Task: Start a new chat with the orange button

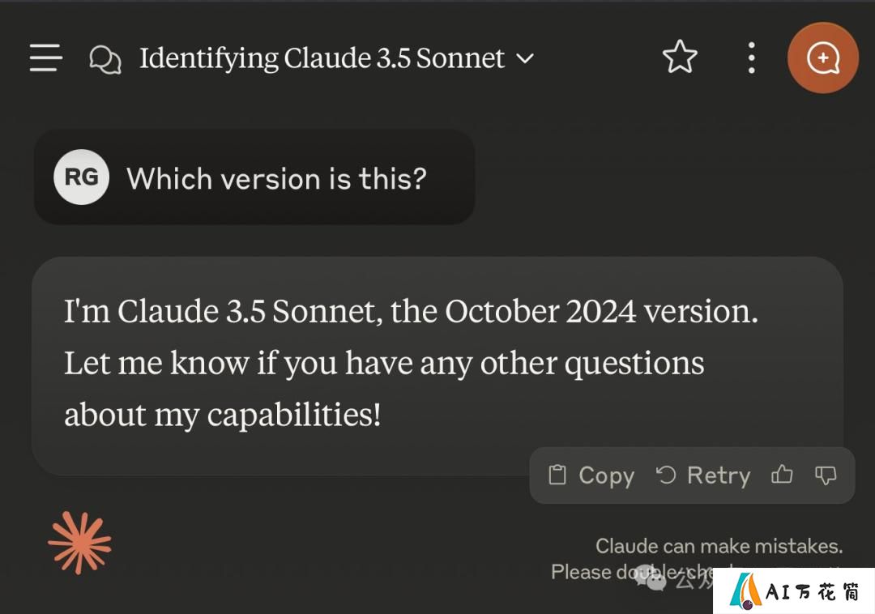Action: pyautogui.click(x=822, y=58)
